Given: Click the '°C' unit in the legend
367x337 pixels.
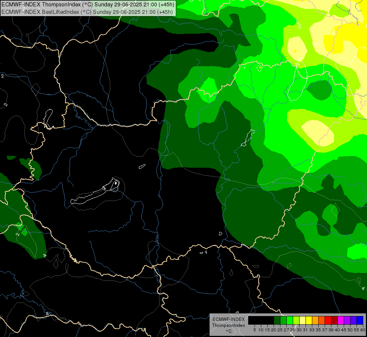Looking at the screenshot, I should [229, 331].
